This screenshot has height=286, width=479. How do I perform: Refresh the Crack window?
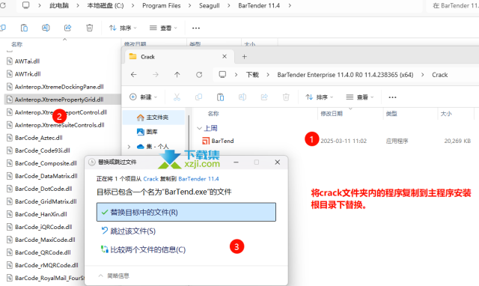click(x=199, y=75)
